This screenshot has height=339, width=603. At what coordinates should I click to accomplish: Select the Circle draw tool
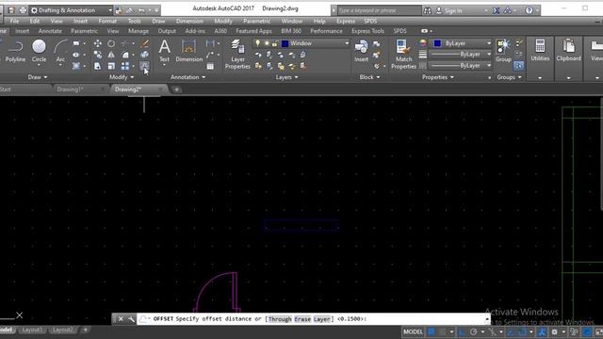tap(39, 51)
